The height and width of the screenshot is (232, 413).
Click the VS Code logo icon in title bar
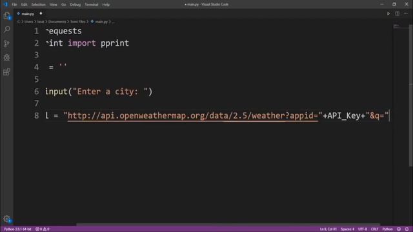pos(6,5)
